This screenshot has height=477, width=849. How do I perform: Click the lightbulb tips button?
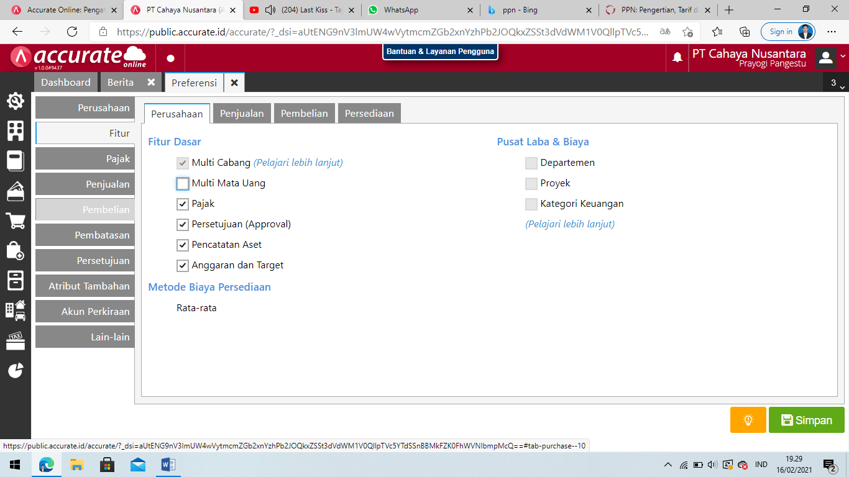point(748,420)
